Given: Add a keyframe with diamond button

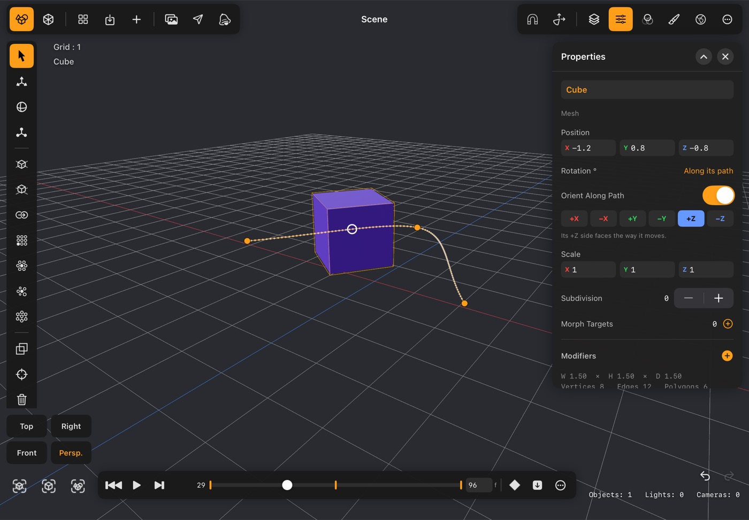Looking at the screenshot, I should tap(515, 485).
